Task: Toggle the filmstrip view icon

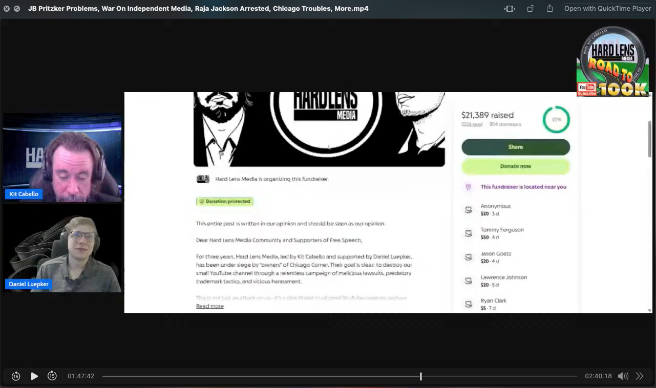Action: point(510,9)
